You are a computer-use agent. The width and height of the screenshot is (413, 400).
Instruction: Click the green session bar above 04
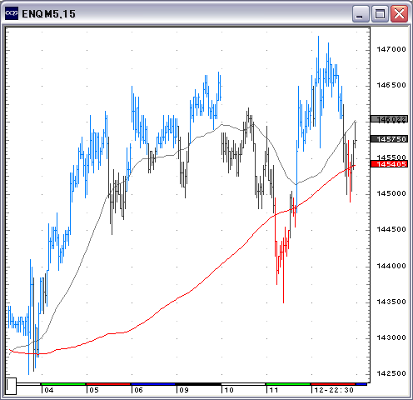[63, 384]
